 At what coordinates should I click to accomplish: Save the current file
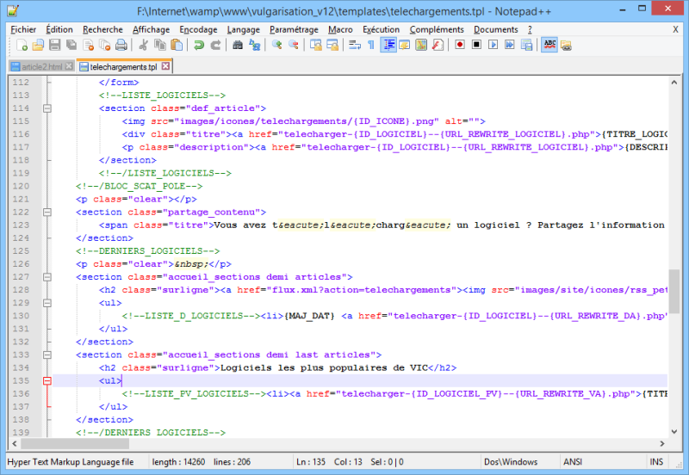click(x=55, y=45)
